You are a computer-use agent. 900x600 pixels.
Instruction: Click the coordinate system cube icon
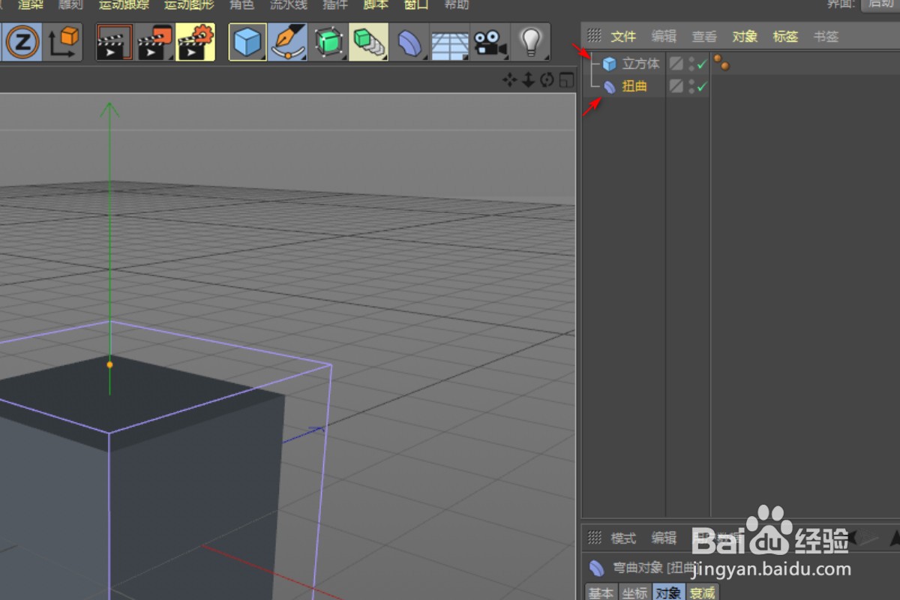point(63,42)
